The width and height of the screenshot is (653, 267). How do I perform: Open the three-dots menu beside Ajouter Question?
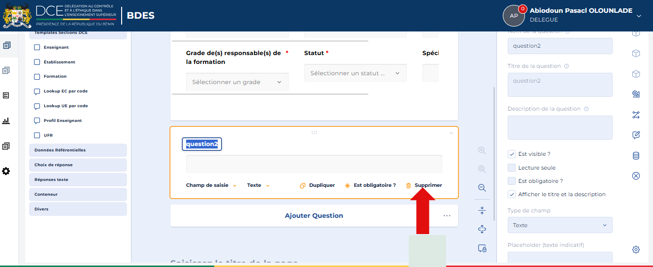click(447, 215)
